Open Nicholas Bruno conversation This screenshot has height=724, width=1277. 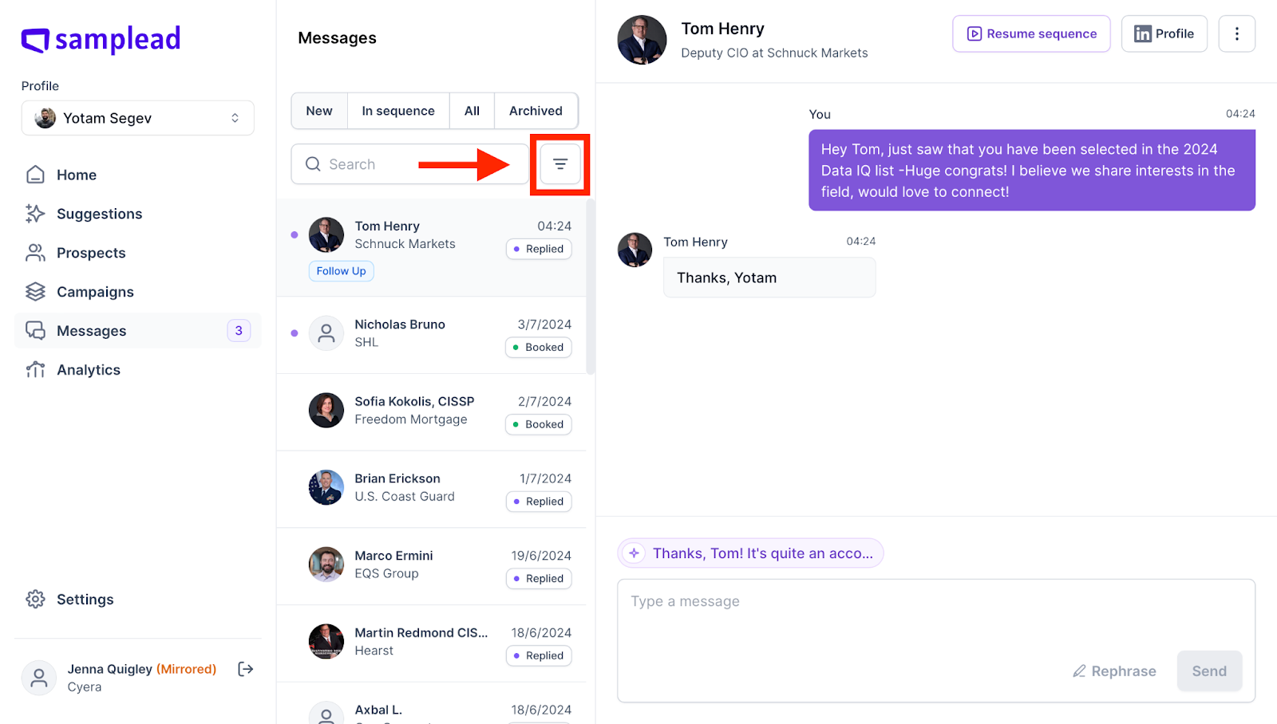pyautogui.click(x=431, y=335)
